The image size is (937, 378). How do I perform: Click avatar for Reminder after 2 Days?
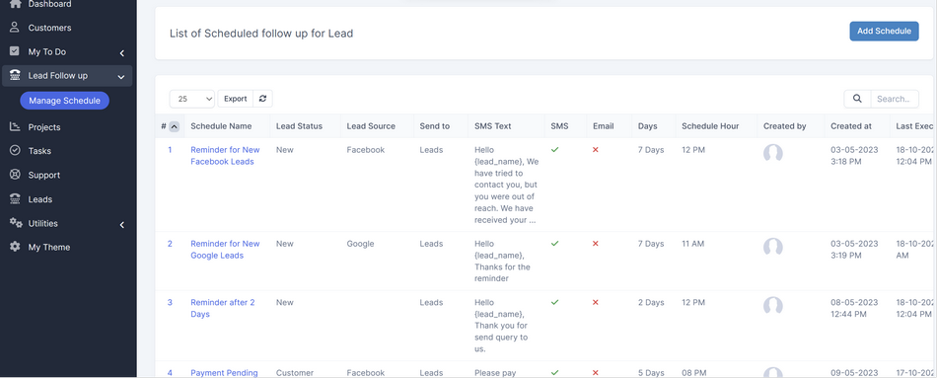(772, 305)
